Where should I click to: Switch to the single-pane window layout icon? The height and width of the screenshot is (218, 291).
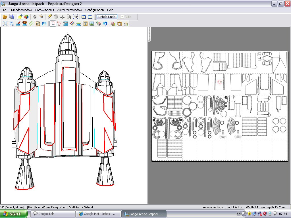(90, 17)
